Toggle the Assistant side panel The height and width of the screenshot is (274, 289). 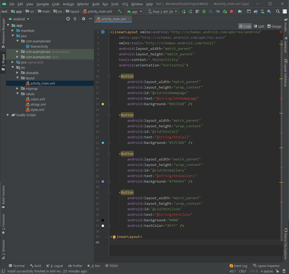pyautogui.click(x=286, y=45)
